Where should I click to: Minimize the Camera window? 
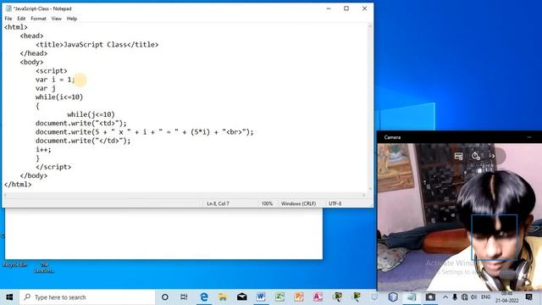[529, 137]
